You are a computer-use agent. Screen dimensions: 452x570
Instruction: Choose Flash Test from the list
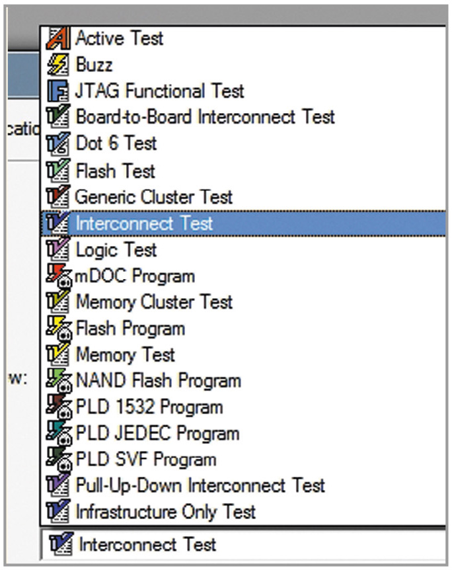point(115,171)
